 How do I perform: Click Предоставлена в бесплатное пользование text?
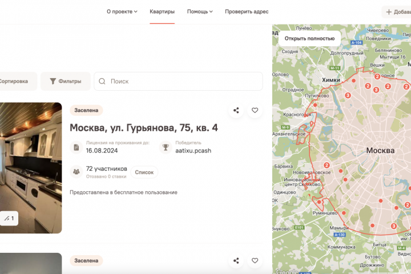click(123, 192)
